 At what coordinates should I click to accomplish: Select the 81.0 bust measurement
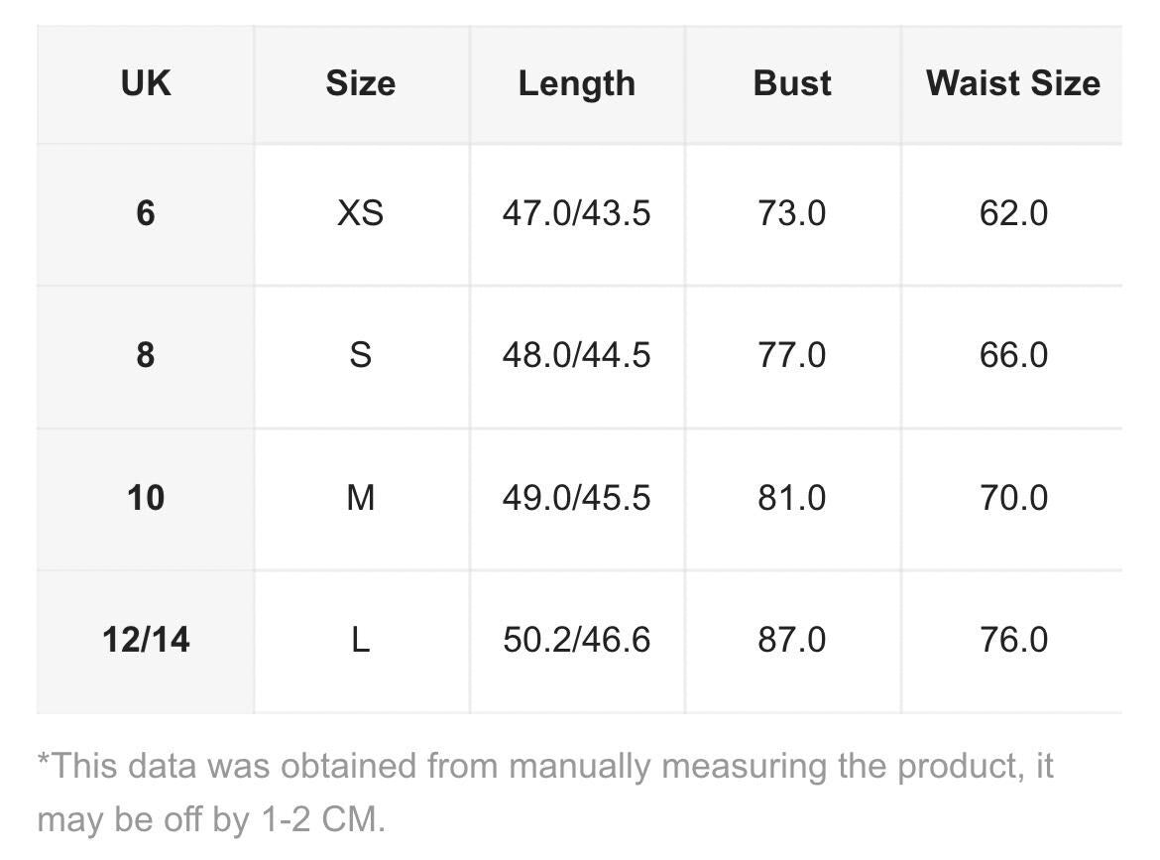pyautogui.click(x=792, y=497)
